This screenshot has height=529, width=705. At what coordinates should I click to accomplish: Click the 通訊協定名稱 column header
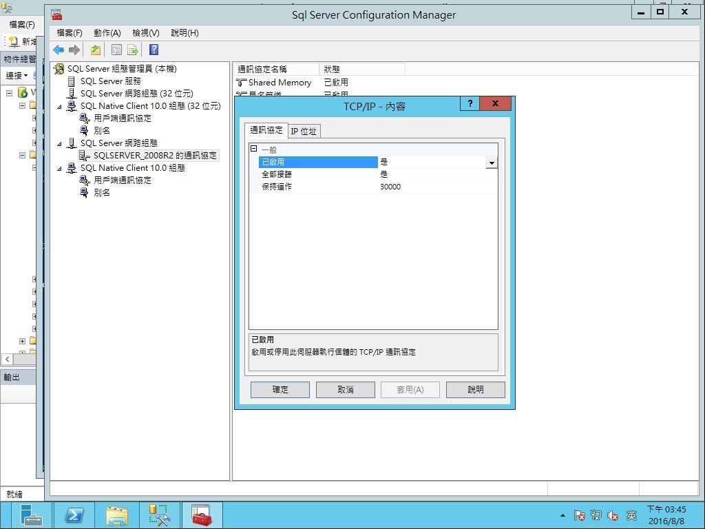[x=277, y=70]
